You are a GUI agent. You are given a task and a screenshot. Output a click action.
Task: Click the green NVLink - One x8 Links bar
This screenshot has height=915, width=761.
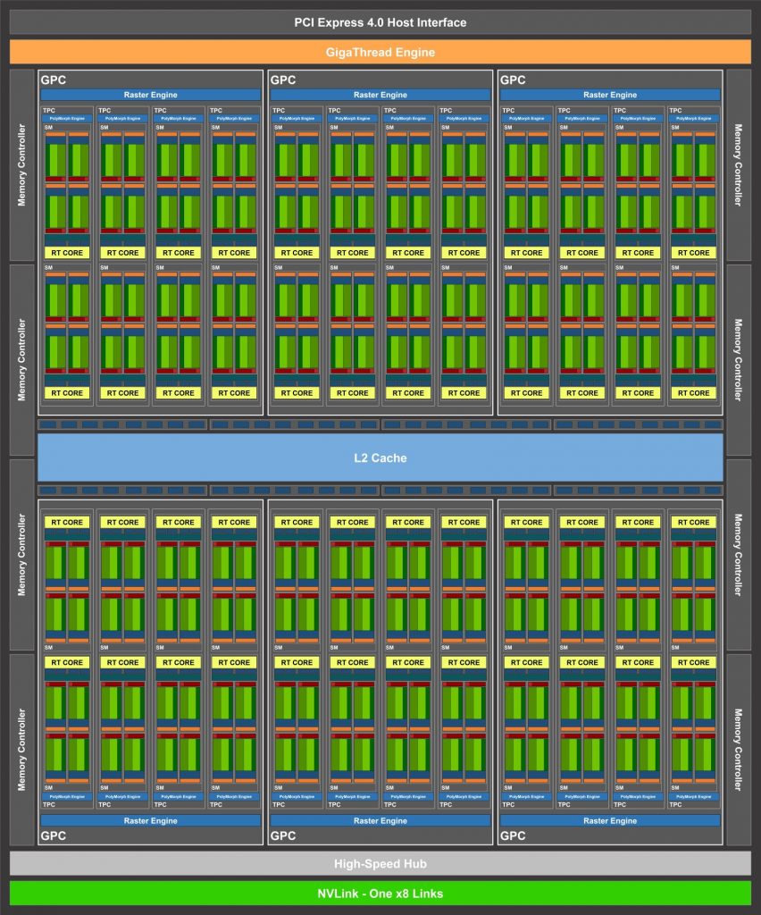coord(380,894)
